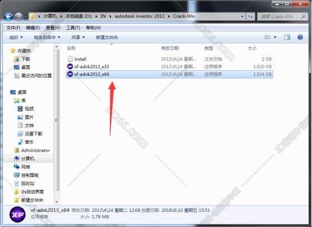Click autodesk inventor 2013 breadcrumb segment
The image size is (312, 227).
click(140, 16)
